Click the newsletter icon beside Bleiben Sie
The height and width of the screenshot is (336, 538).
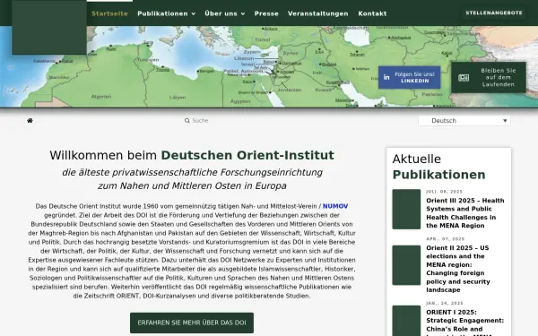click(464, 77)
